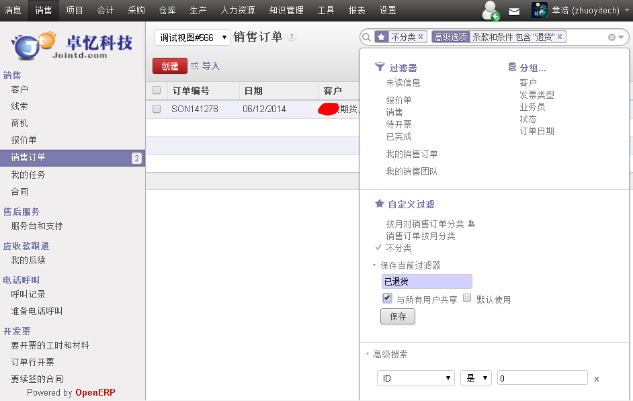Click the red 创建 button
This screenshot has width=633, height=401.
170,66
